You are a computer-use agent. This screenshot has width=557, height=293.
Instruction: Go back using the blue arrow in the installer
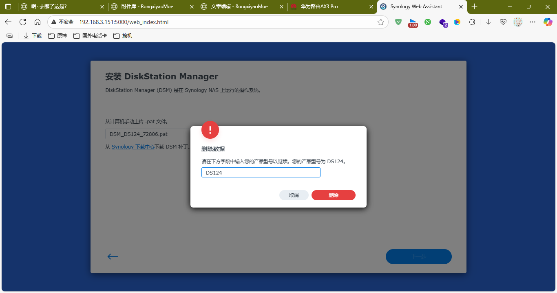(x=113, y=256)
